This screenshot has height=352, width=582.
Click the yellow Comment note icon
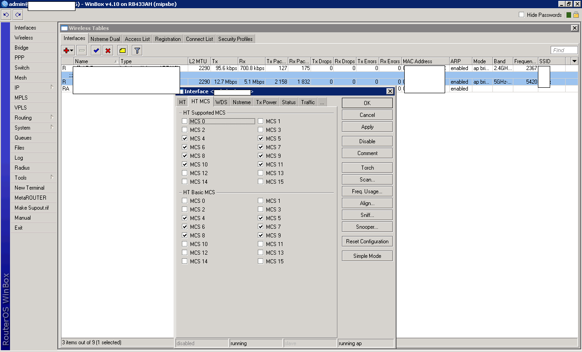click(122, 50)
